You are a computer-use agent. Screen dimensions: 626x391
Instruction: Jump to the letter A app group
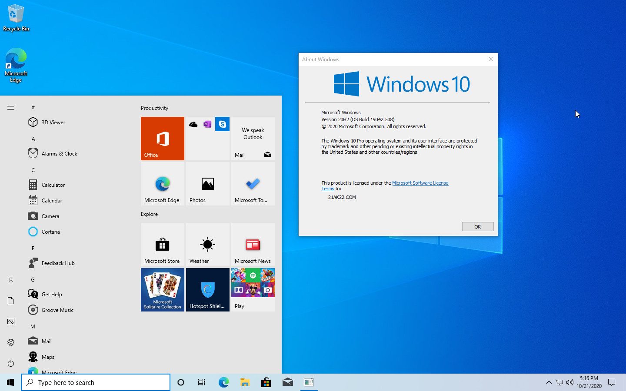tap(33, 139)
